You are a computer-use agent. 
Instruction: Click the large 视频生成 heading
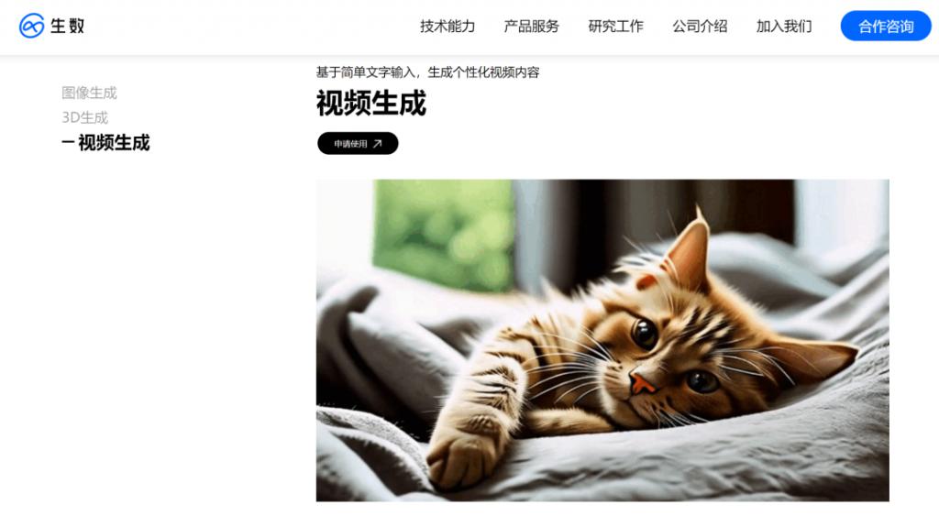tap(371, 103)
